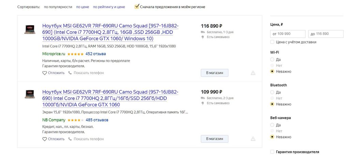
Task: Sort offers by 'по рейтингу и цене'
Action: pos(109,7)
